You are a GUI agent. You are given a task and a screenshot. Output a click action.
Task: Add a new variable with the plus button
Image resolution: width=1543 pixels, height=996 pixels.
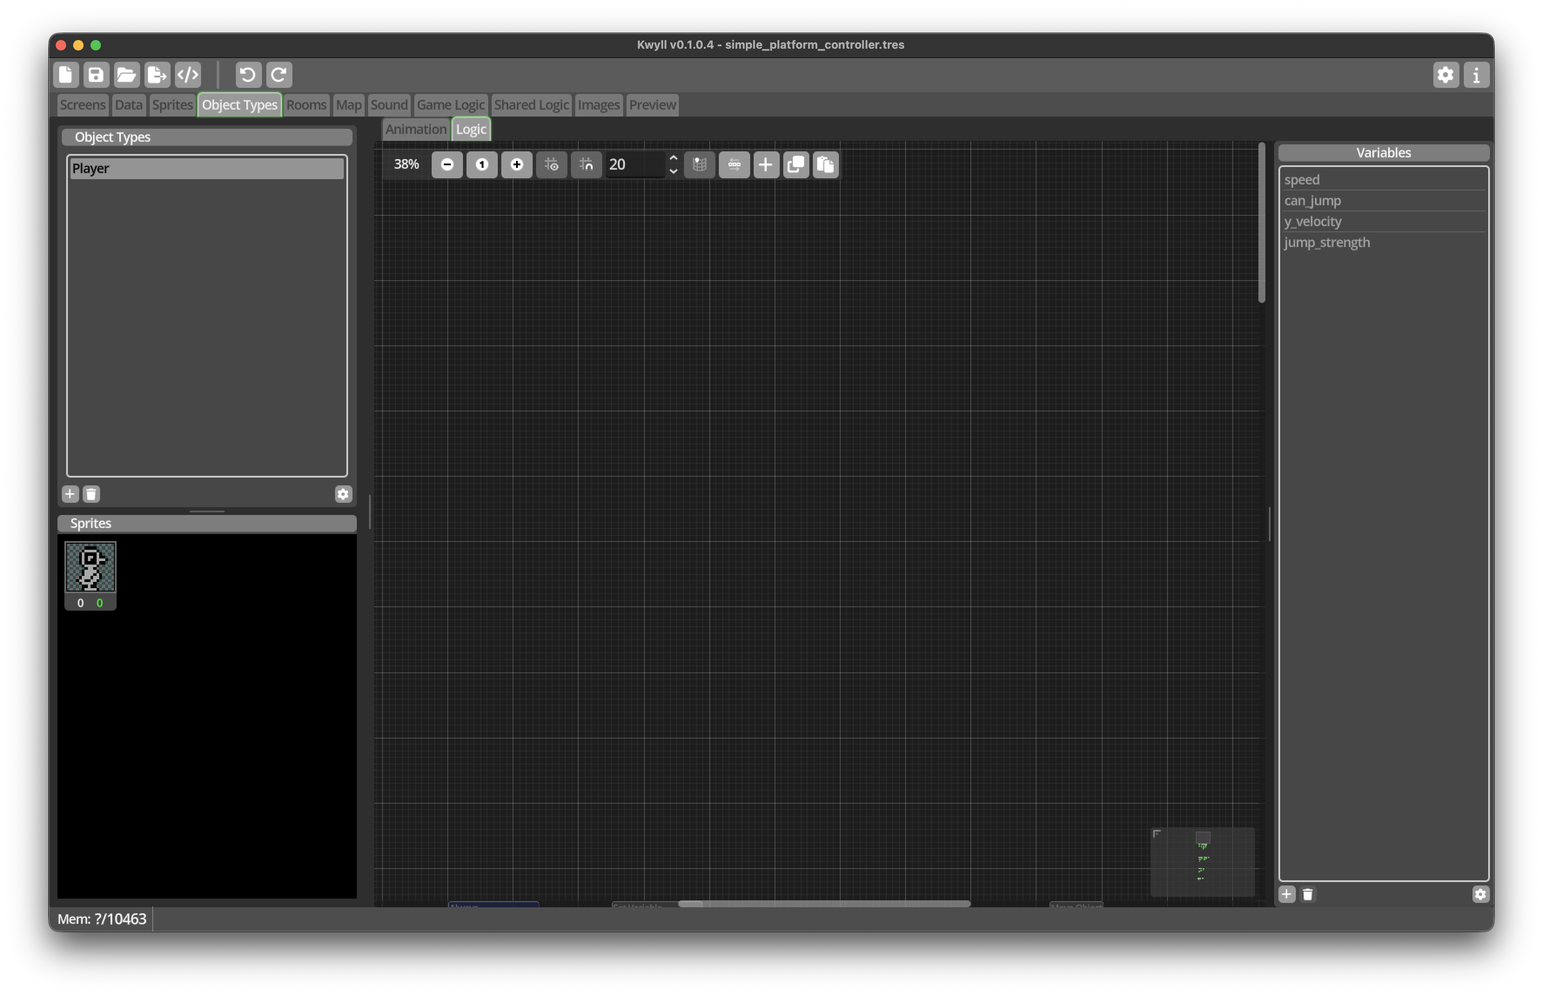[1287, 895]
